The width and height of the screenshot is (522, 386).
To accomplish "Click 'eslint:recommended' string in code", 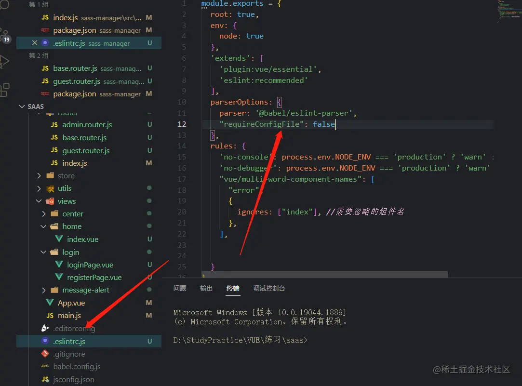I will pos(264,80).
